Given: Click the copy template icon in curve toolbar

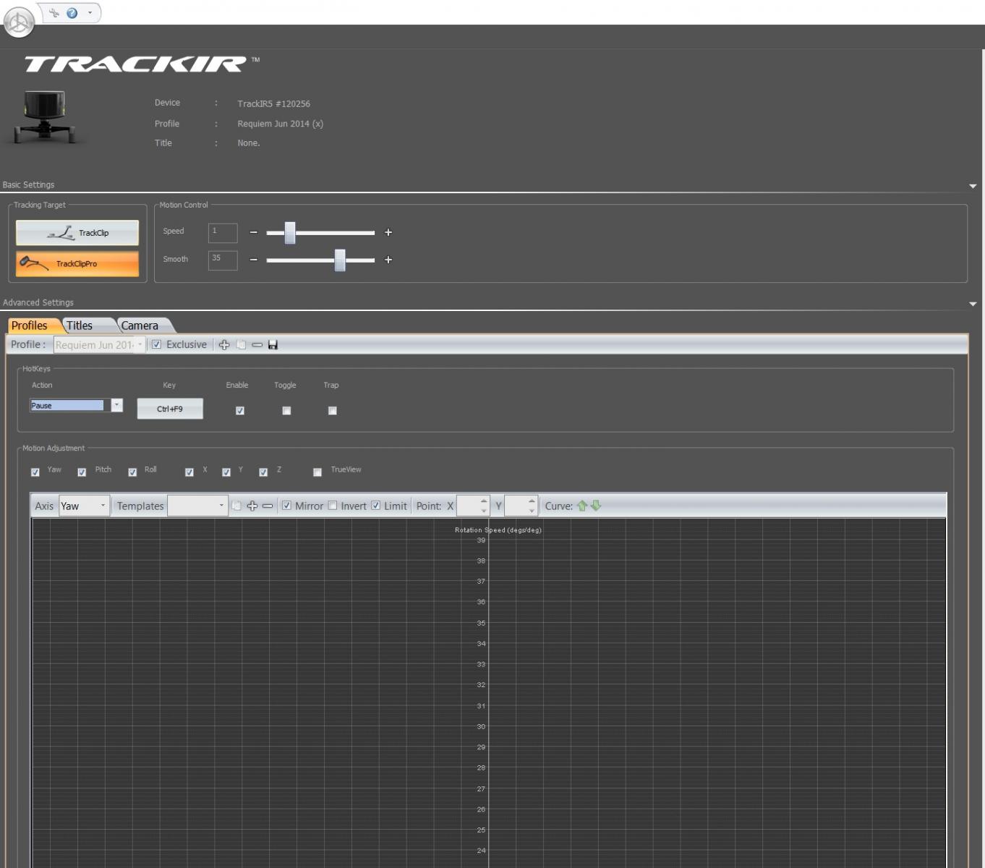Looking at the screenshot, I should pyautogui.click(x=236, y=506).
